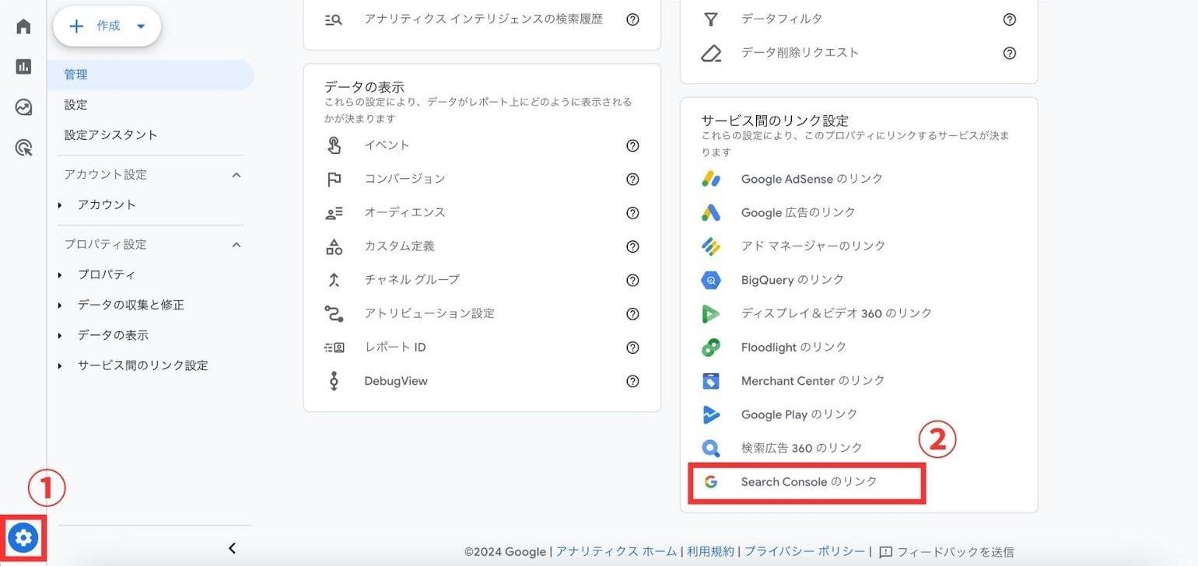Screen dimensions: 1198x566
Task: Collapse the プロパティ設定 section
Action: [236, 245]
